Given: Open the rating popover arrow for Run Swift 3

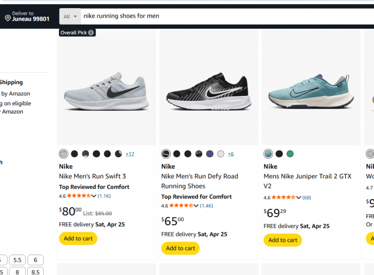Looking at the screenshot, I should pyautogui.click(x=94, y=196).
